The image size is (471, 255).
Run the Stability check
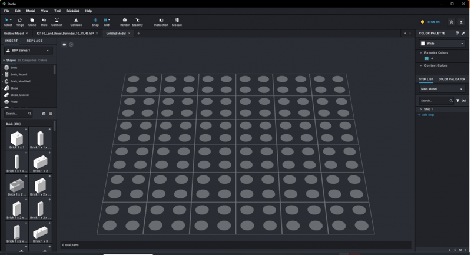[137, 22]
